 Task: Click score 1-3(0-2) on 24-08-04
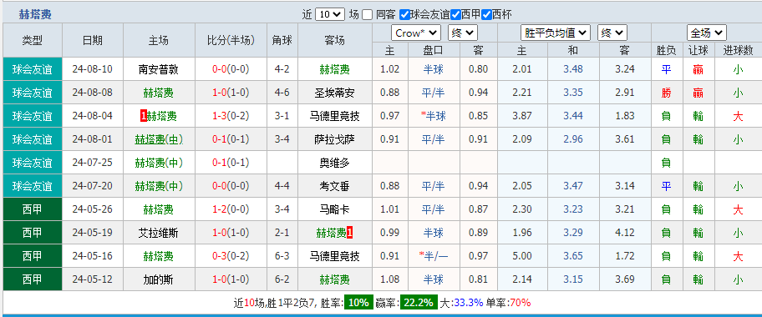pyautogui.click(x=231, y=116)
